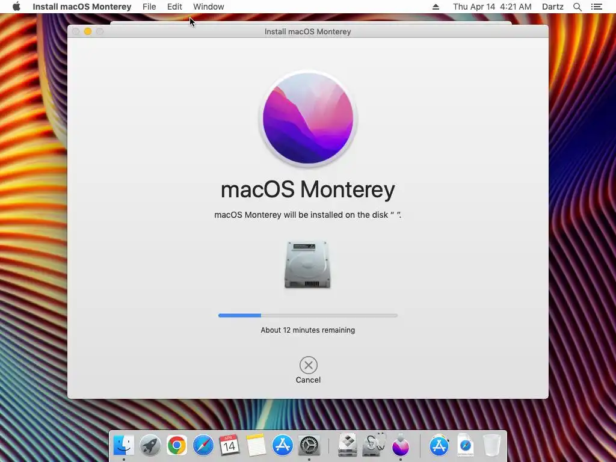Click the installation progress bar
The image size is (616, 462).
[x=308, y=315]
